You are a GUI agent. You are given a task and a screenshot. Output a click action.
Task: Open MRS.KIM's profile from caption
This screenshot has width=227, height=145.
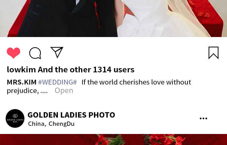[22, 82]
